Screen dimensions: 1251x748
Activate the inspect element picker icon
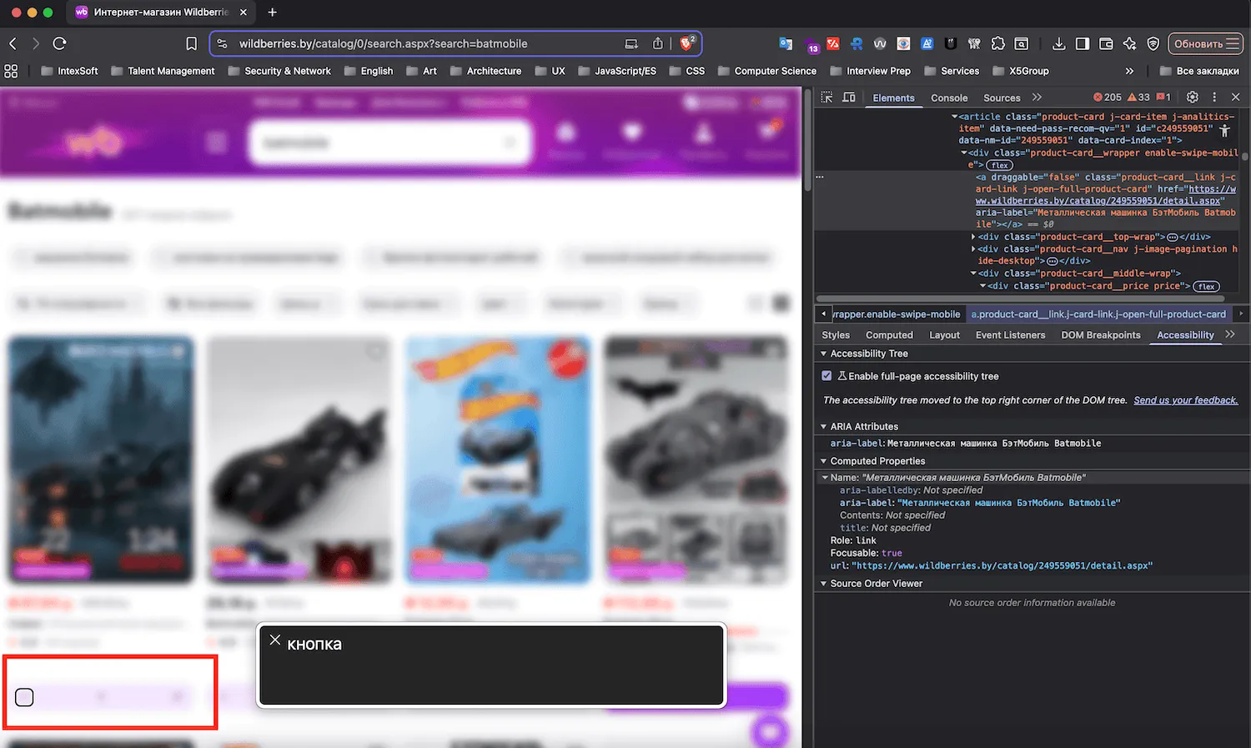(x=826, y=98)
